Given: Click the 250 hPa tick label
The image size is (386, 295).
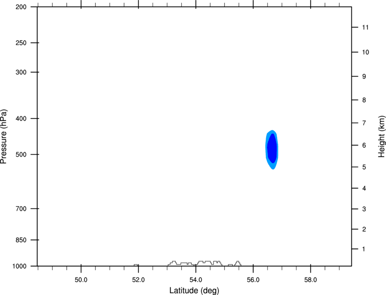Looking at the screenshot, I should tap(21, 43).
